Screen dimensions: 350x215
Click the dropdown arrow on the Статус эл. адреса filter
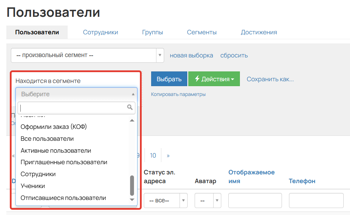183,200
